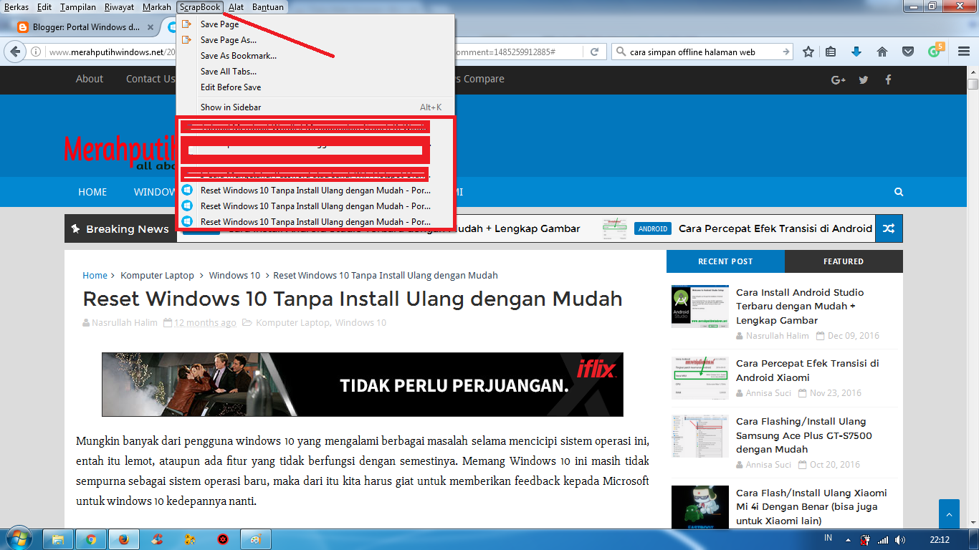Click the ScrapBook menu title
This screenshot has width=979, height=550.
[200, 7]
